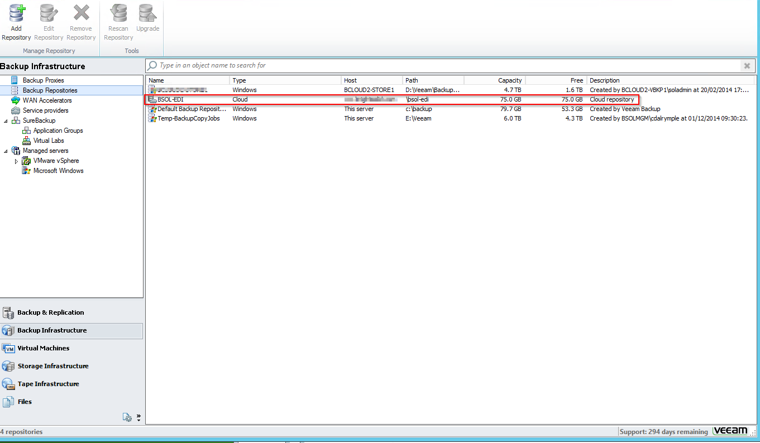Sort repositories by Name column
The image size is (760, 443).
pyautogui.click(x=188, y=80)
